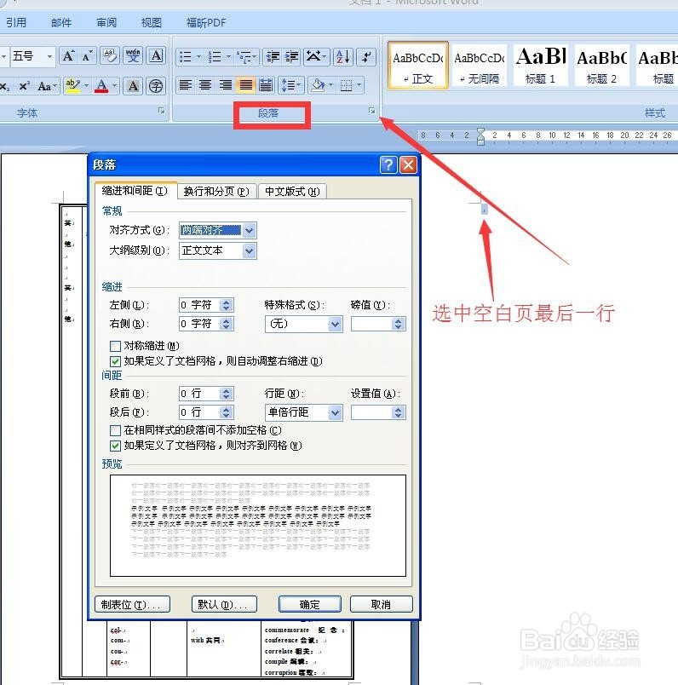Screen dimensions: 678x685
Task: Click the dialog help question-mark button
Action: pyautogui.click(x=388, y=165)
